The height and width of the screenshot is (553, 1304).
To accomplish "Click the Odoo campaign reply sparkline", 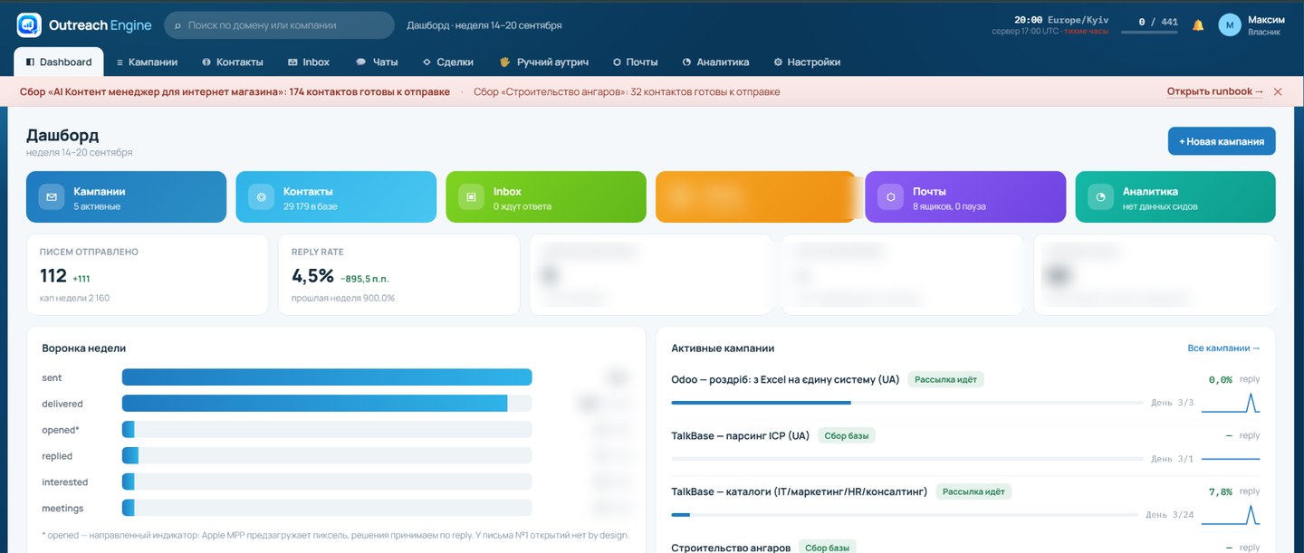I will coord(1231,403).
